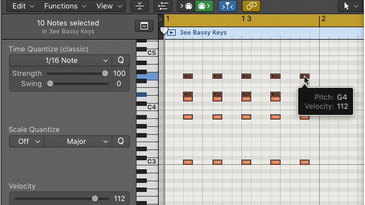Click the Q icon beside the Major scale menu

pos(121,141)
